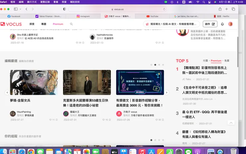Open Spotlight search in the menu bar
246x154 pixels.
(x=204, y=2)
